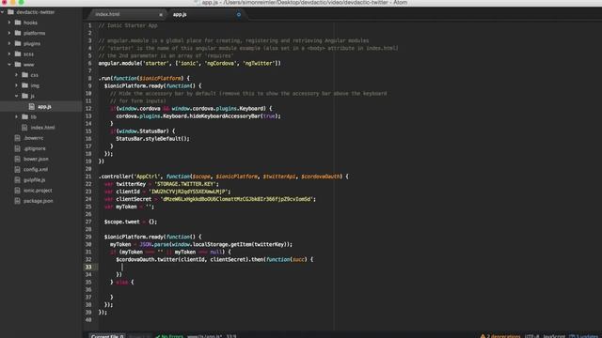Viewport: 602px width, 338px height.
Task: Click JSON.parse on line 30
Action: [x=154, y=244]
